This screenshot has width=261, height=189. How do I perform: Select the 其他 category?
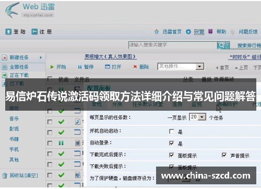click(x=14, y=160)
